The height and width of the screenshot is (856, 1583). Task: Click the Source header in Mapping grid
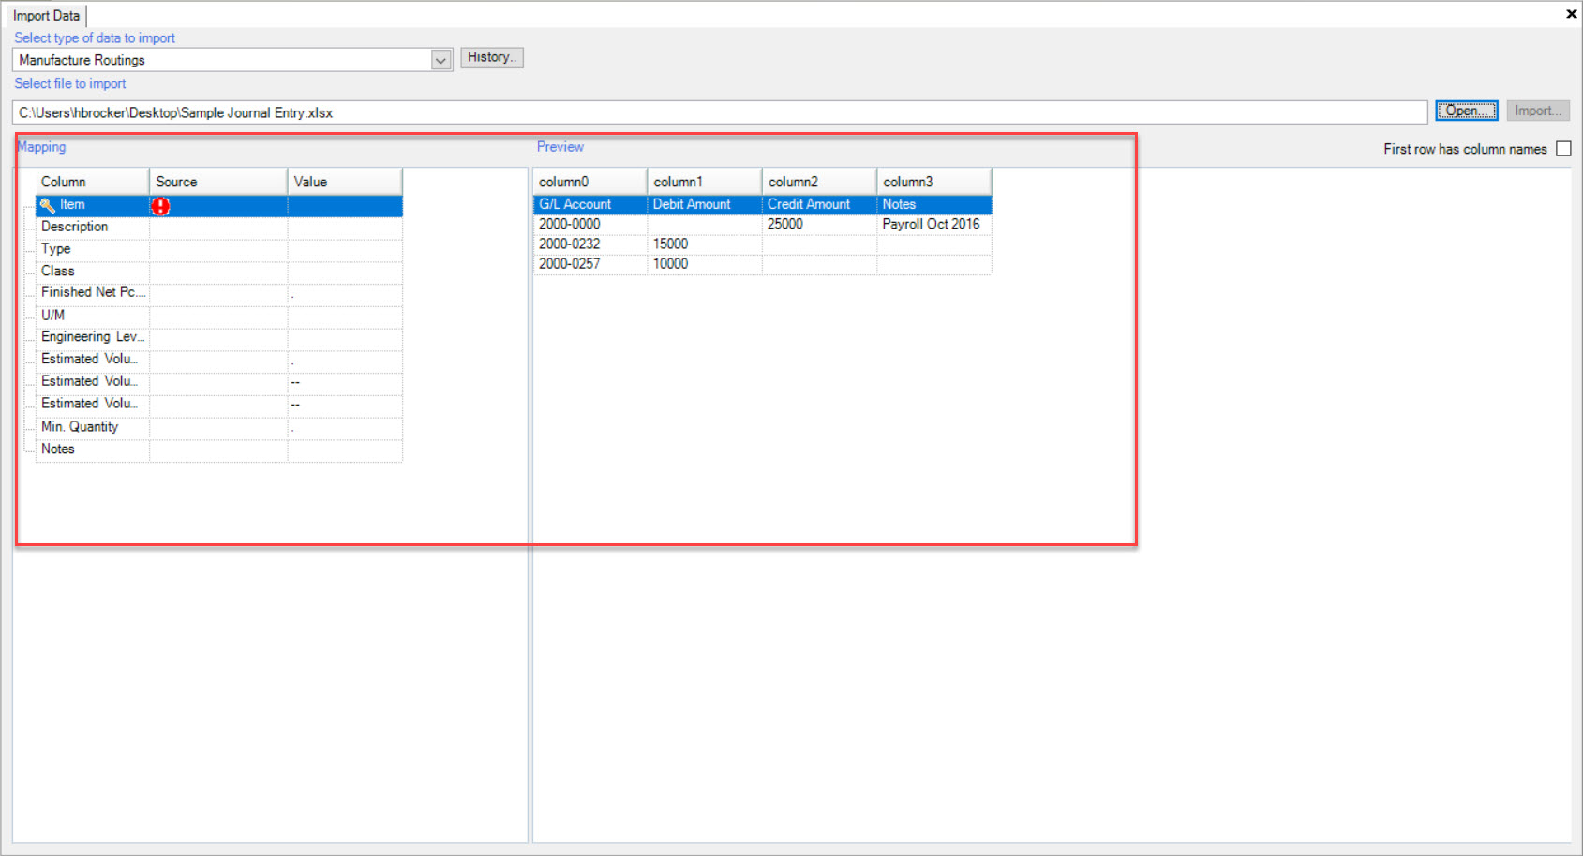pyautogui.click(x=218, y=182)
